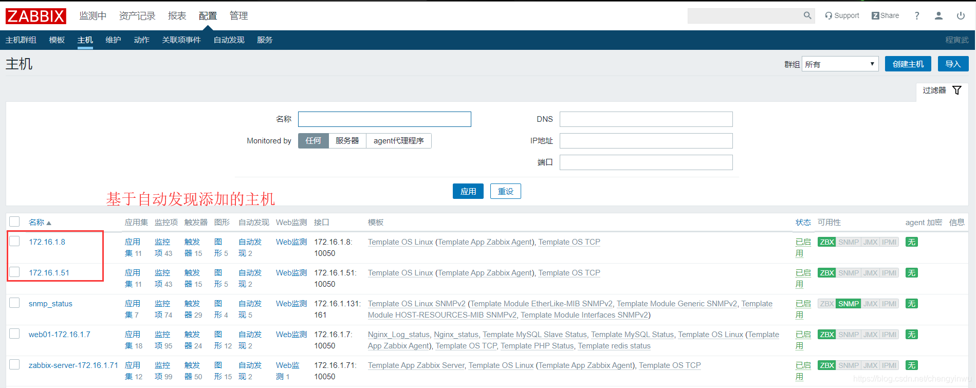Sort hosts by name column header

(x=40, y=222)
